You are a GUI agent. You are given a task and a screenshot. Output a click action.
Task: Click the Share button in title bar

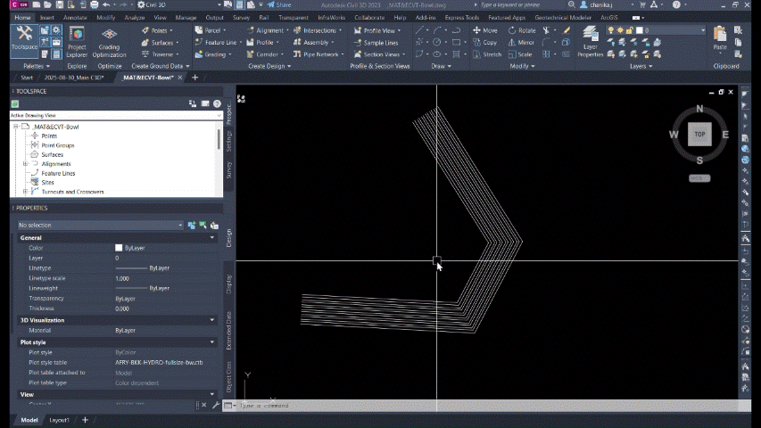coord(277,4)
